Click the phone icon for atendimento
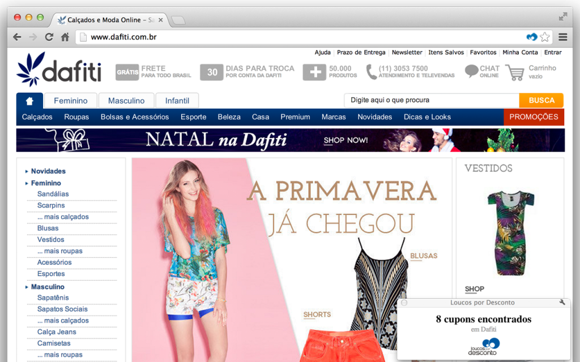 point(371,72)
